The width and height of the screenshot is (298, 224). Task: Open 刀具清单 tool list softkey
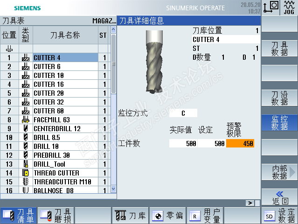(19, 216)
